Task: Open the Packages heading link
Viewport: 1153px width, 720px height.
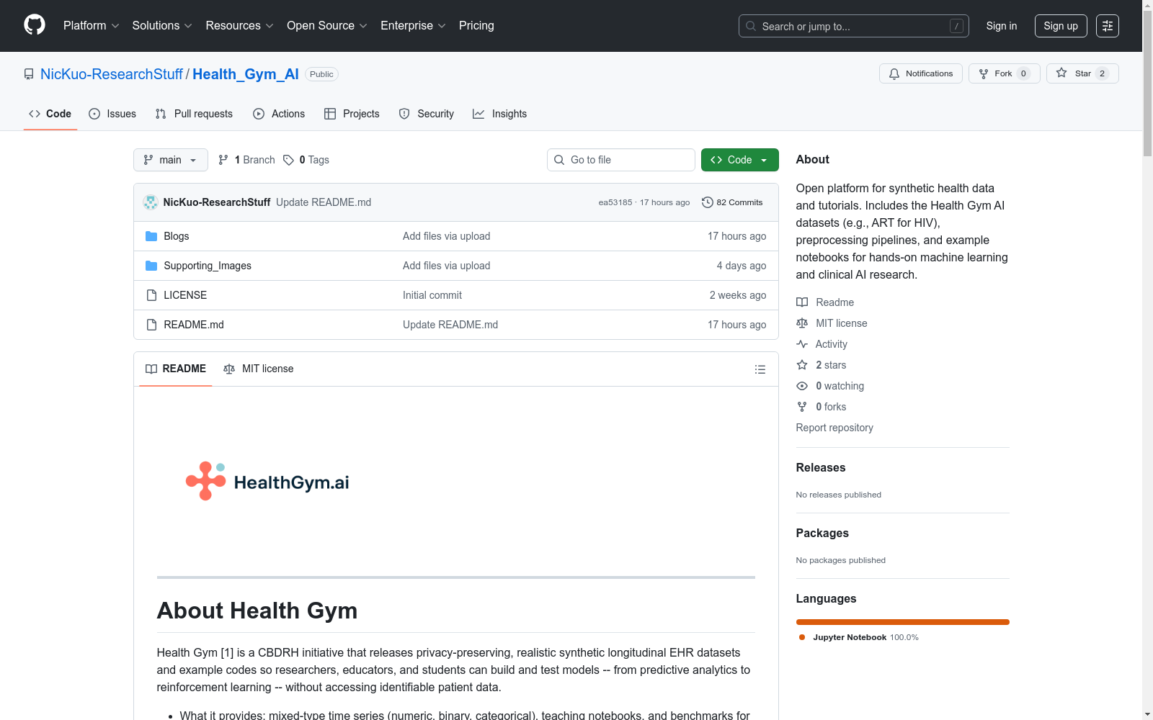Action: click(x=822, y=533)
